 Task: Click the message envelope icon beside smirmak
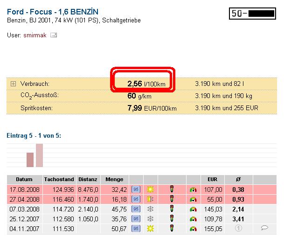pos(54,35)
